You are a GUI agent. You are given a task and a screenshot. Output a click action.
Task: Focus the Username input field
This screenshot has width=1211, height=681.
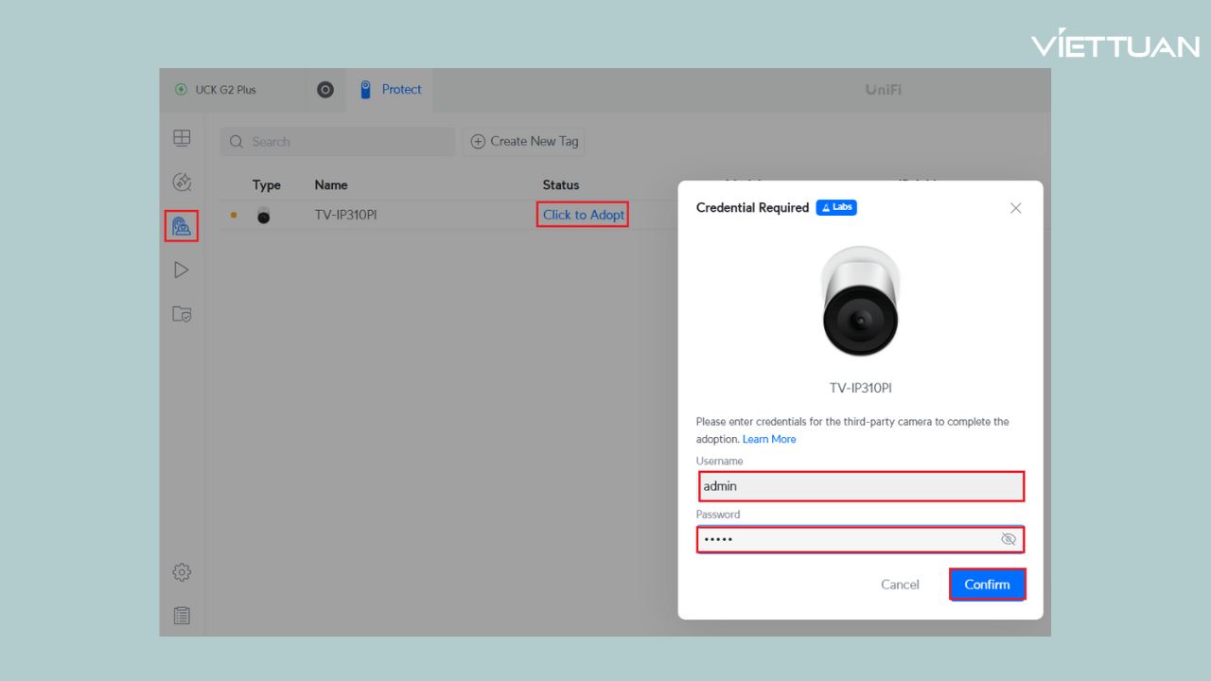click(x=861, y=486)
